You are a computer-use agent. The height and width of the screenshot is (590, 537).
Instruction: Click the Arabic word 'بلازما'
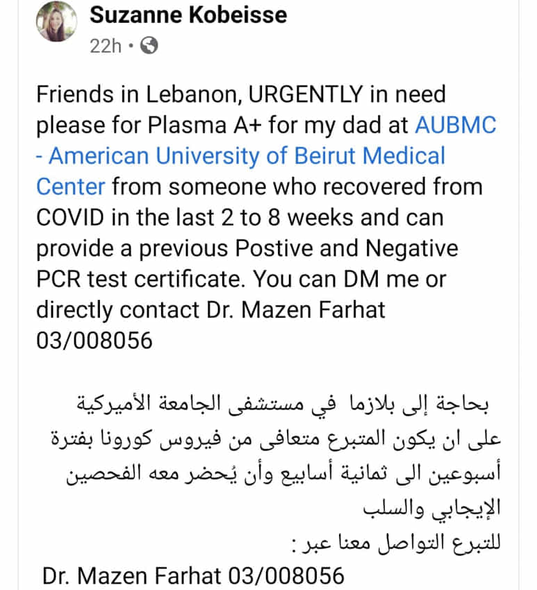point(373,404)
